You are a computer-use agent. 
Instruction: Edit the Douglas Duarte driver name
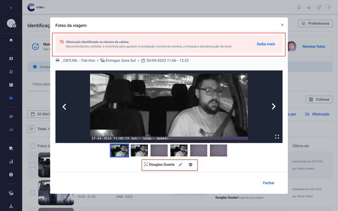[x=180, y=165]
